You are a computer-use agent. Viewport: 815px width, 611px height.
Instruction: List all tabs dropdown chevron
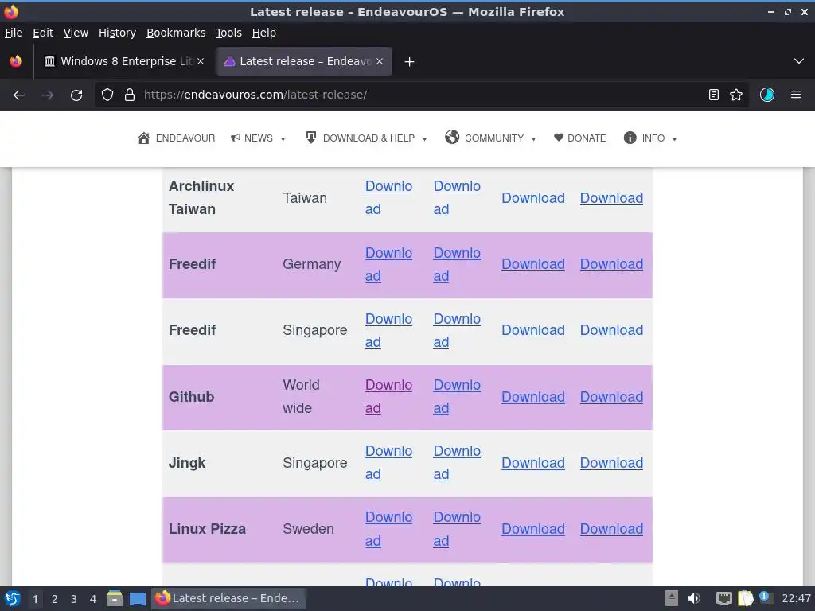(799, 61)
